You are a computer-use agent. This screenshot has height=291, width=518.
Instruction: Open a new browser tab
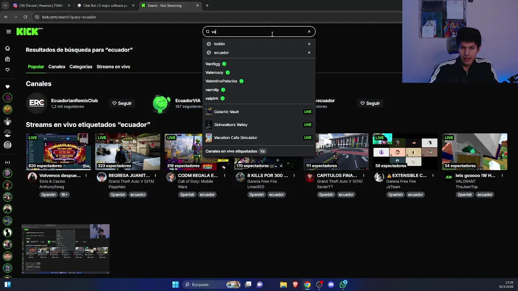pyautogui.click(x=207, y=6)
